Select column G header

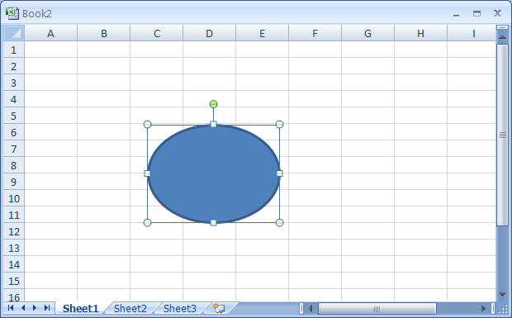(368, 33)
